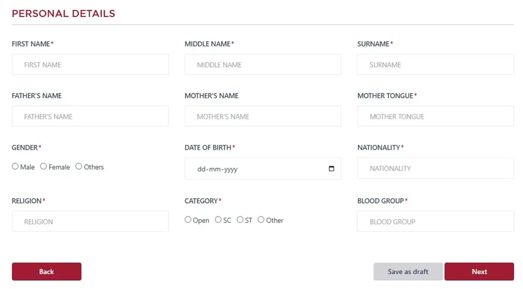Click the Save as draft button
The width and height of the screenshot is (523, 289).
[408, 272]
